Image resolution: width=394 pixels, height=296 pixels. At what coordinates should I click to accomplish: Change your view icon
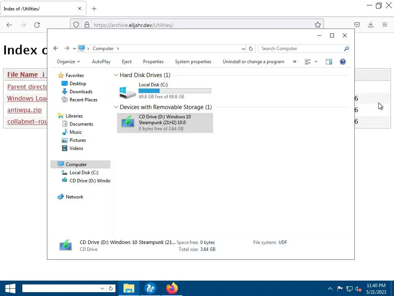pyautogui.click(x=308, y=62)
